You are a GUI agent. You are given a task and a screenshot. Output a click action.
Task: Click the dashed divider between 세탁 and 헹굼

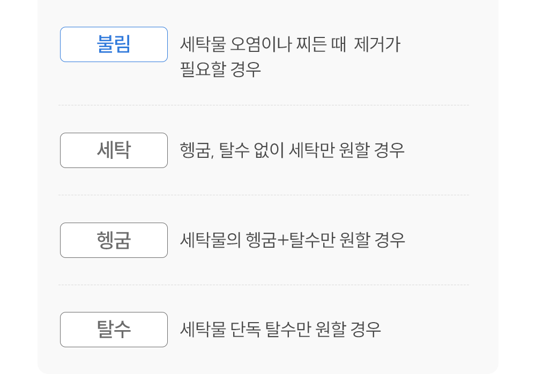click(264, 195)
